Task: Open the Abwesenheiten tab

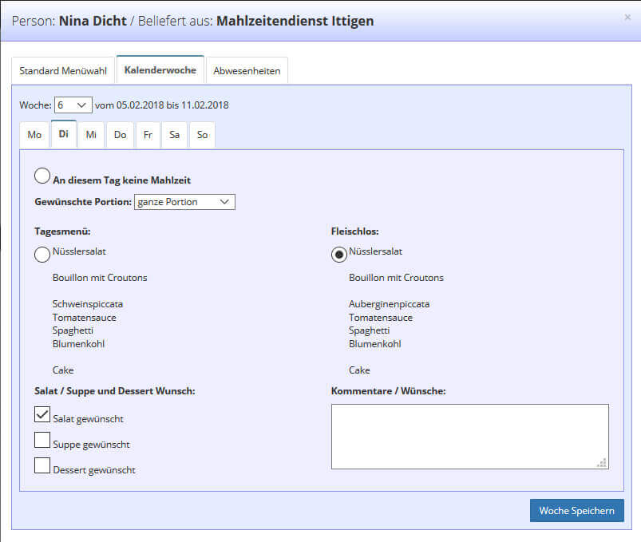Action: click(x=247, y=70)
